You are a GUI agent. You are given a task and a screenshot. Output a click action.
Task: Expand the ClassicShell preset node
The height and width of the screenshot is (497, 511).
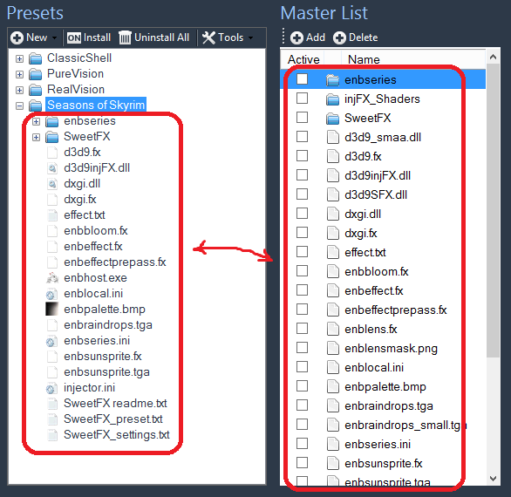[x=19, y=58]
